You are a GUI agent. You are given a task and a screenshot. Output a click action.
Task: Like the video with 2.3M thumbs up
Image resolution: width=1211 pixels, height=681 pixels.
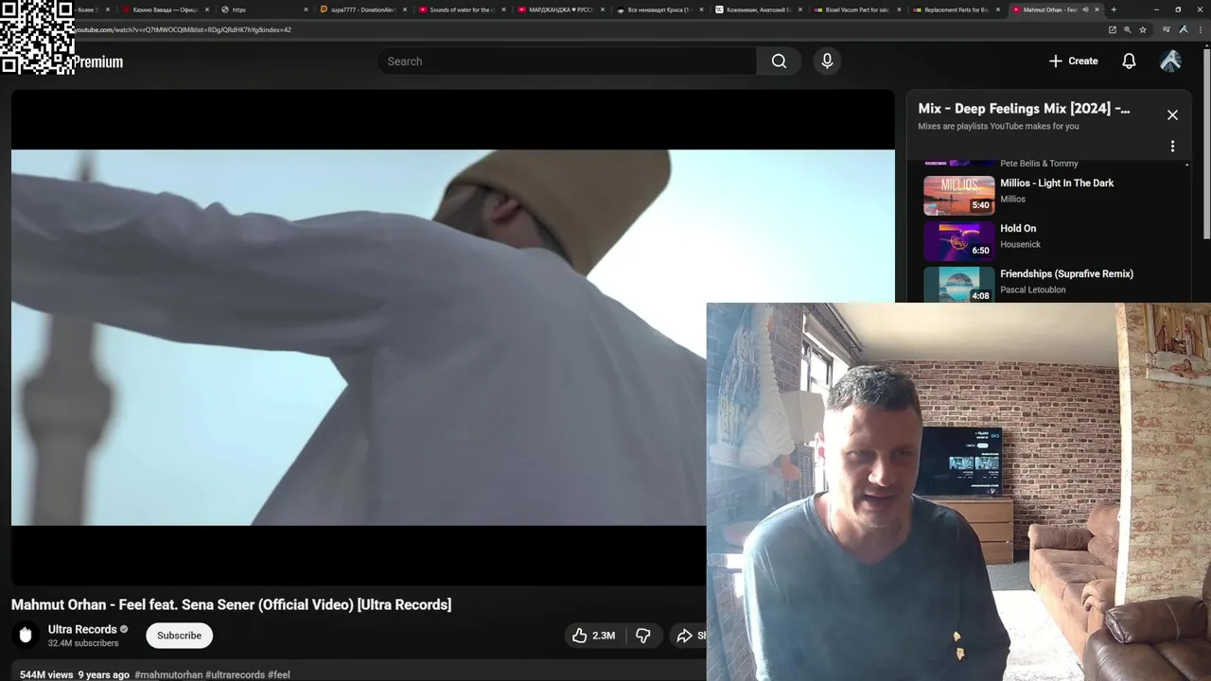coord(593,636)
